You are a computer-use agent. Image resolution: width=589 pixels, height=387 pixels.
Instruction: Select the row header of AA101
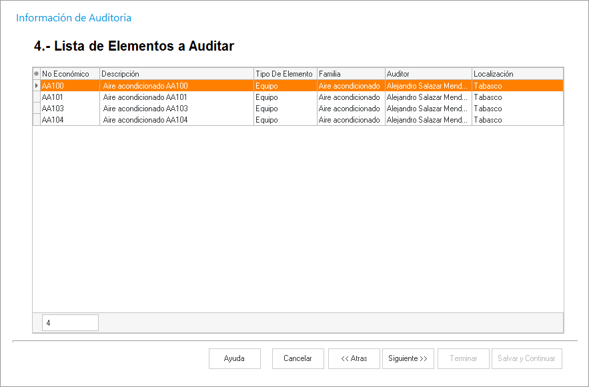click(x=36, y=97)
